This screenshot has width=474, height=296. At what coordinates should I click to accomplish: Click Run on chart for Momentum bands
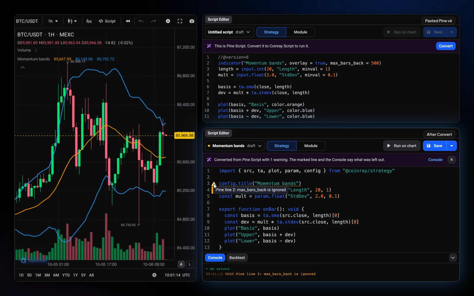[x=402, y=146]
